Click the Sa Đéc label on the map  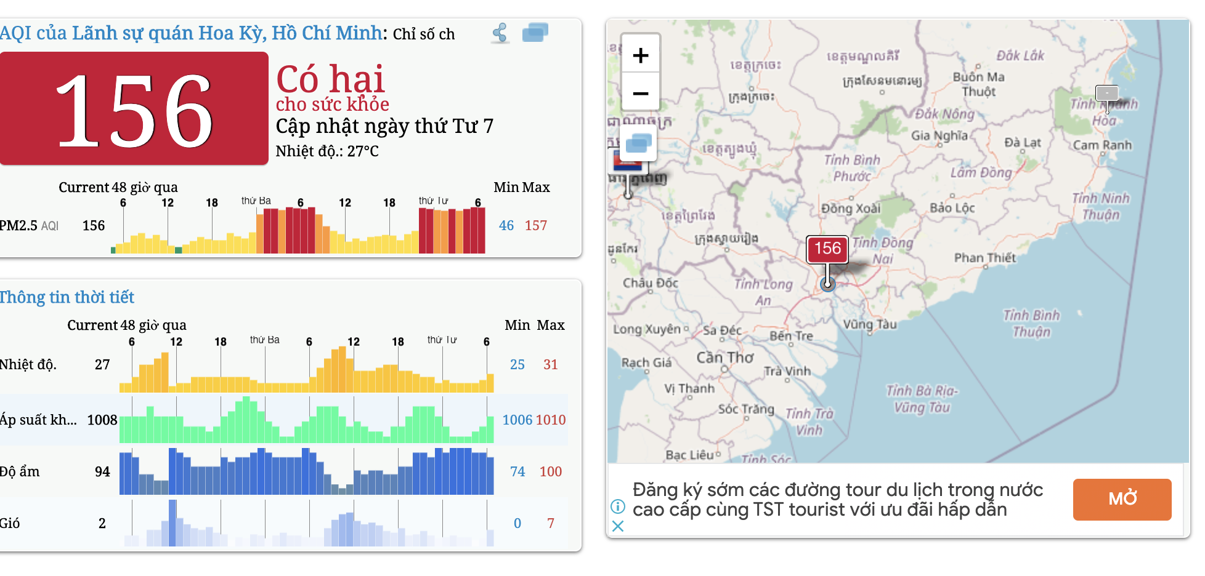[x=723, y=330]
